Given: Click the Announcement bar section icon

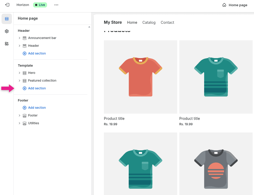Looking at the screenshot, I should (x=25, y=38).
